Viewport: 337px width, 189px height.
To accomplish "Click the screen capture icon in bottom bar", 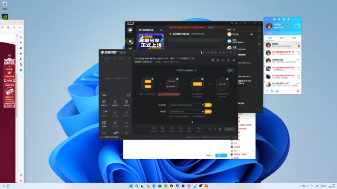I will pos(154,129).
